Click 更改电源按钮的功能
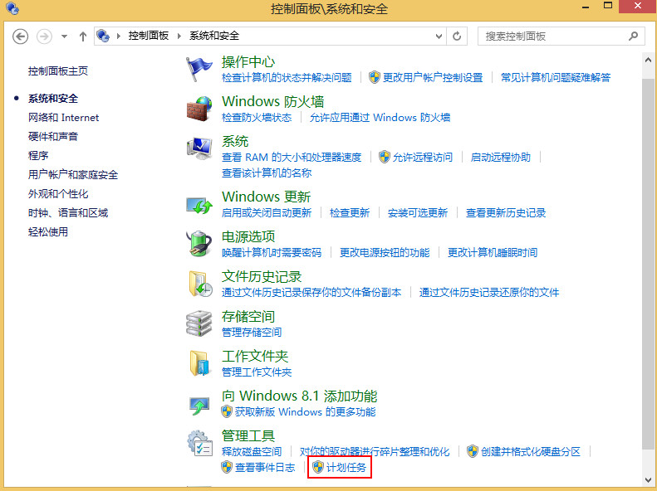Viewport: 657px width, 491px height. 385,253
